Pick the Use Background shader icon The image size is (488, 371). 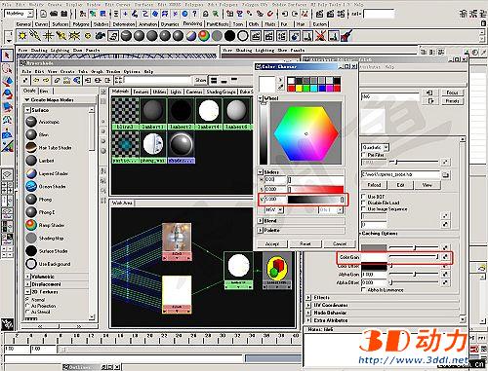click(31, 264)
